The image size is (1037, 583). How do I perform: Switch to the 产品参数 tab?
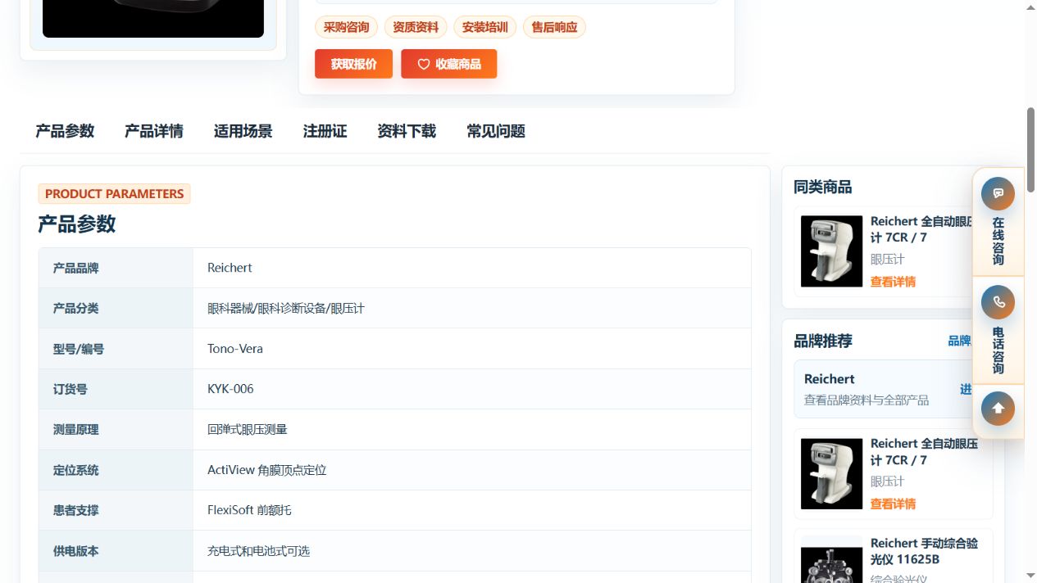[65, 131]
